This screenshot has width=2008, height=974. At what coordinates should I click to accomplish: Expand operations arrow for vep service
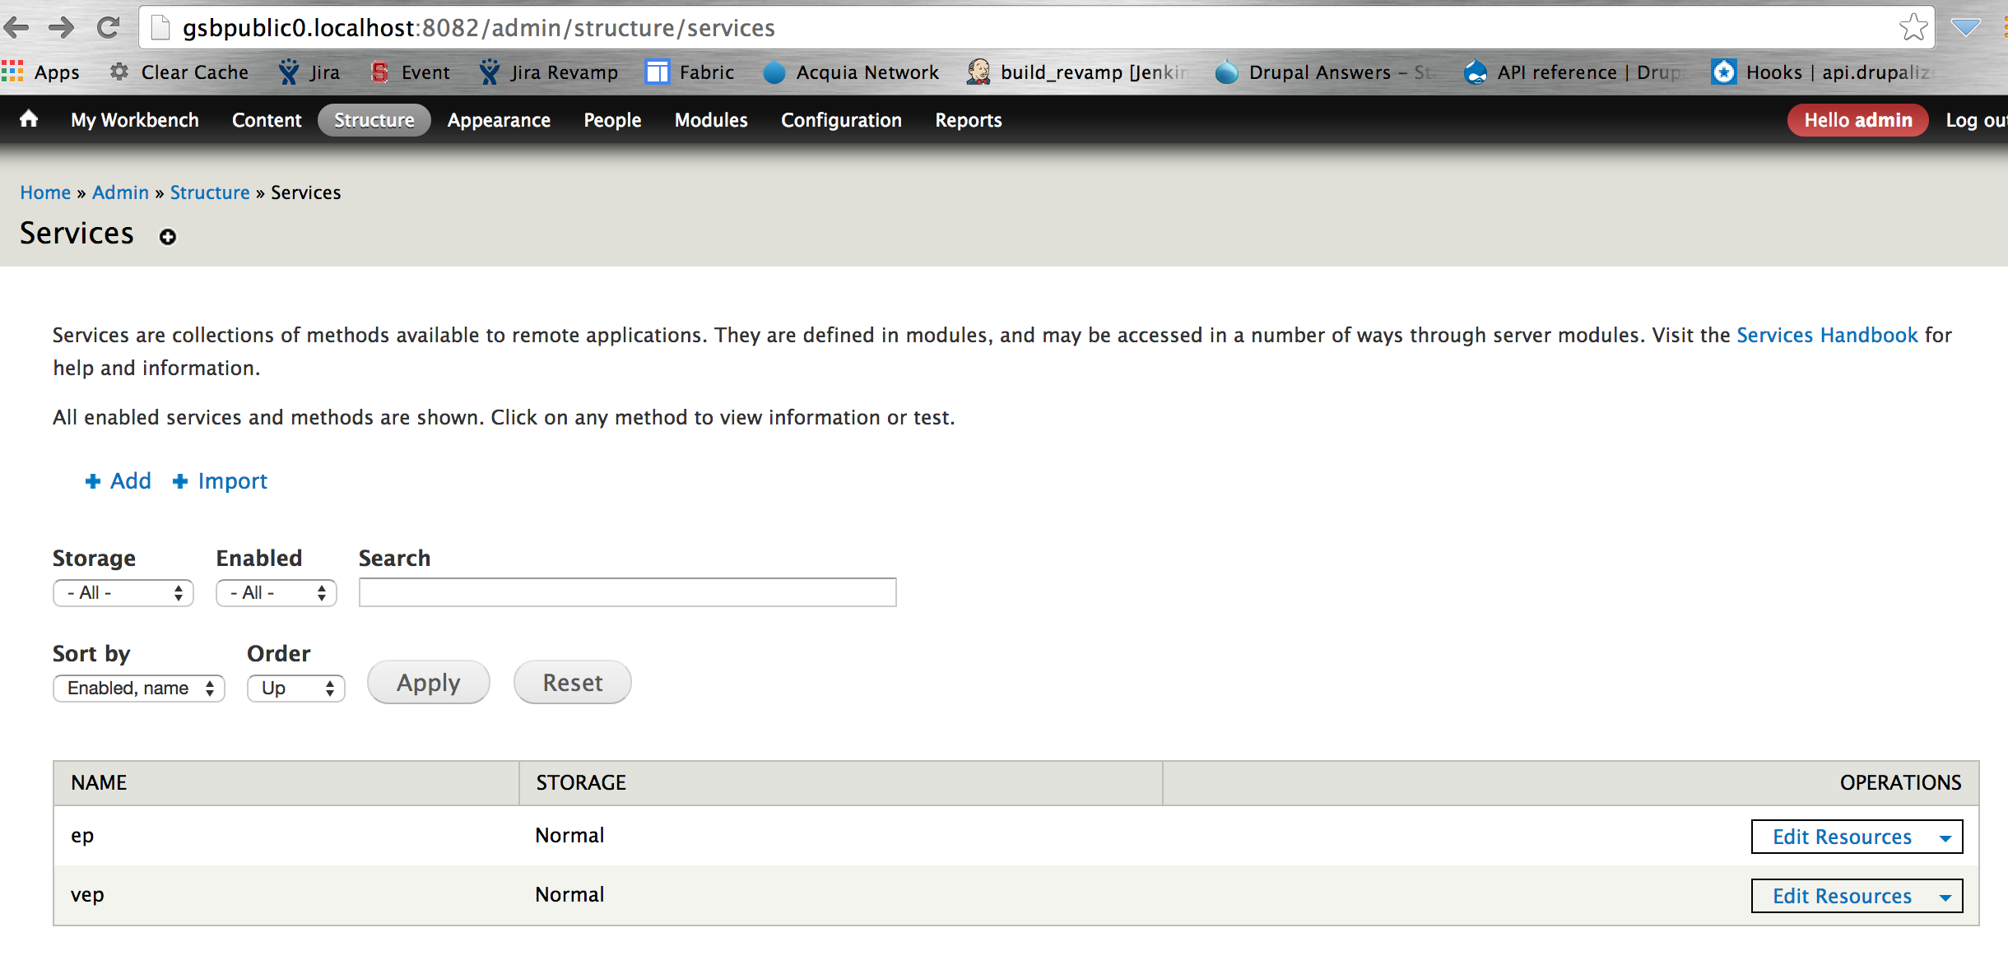point(1945,897)
